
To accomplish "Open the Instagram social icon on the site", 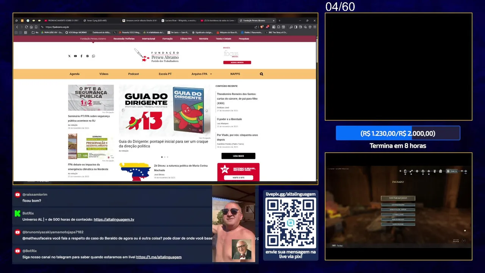I will (x=88, y=56).
